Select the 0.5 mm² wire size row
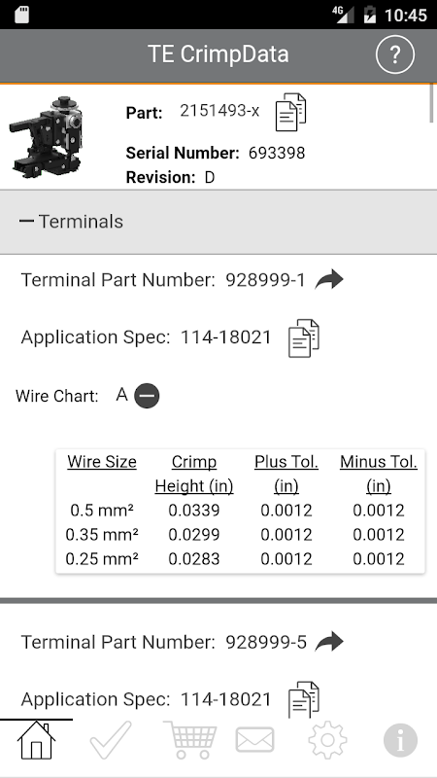Image resolution: width=437 pixels, height=778 pixels. pos(240,510)
